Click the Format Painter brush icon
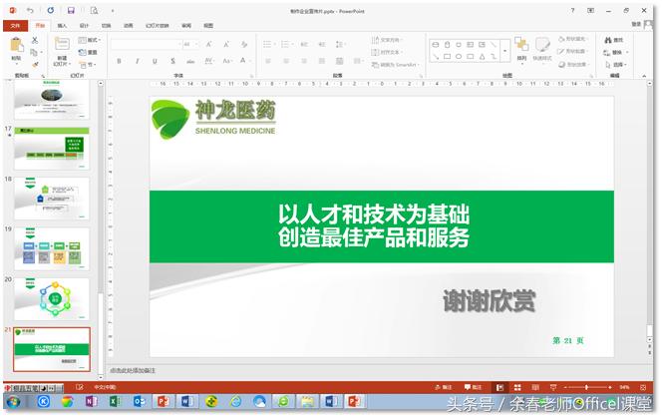The image size is (662, 418). tap(35, 65)
